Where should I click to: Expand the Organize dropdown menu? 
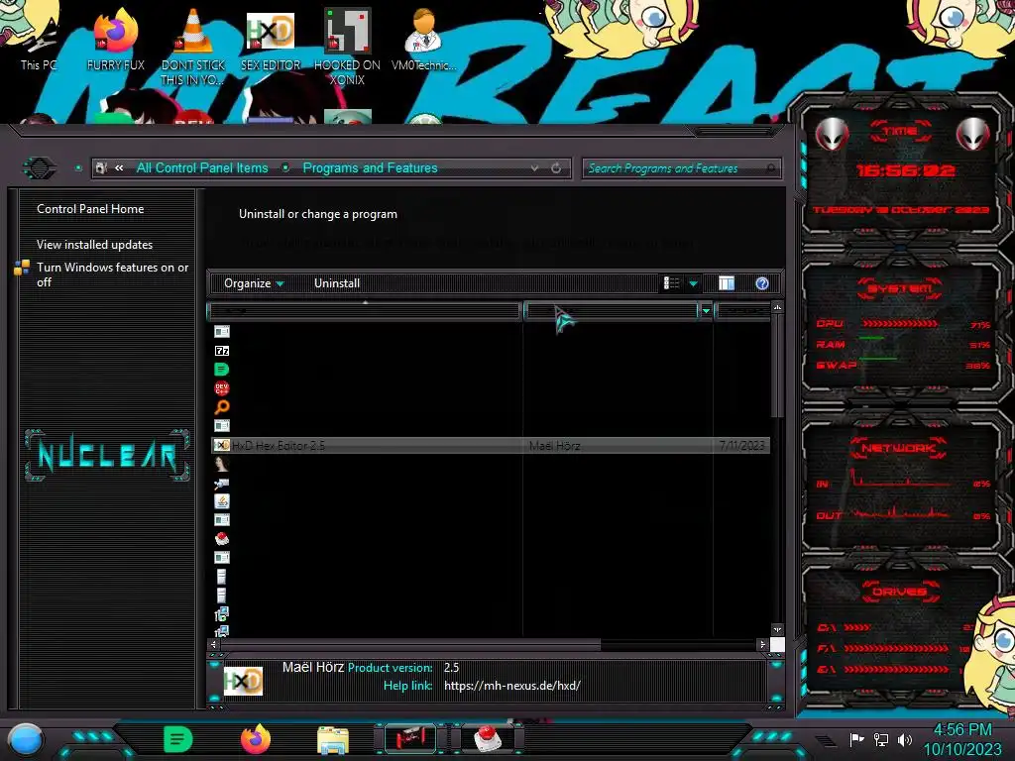click(x=253, y=283)
